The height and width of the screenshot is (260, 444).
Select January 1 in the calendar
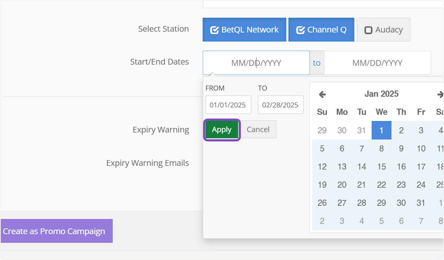(381, 130)
